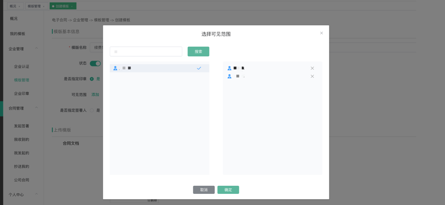Viewport: 445px width, 205px height.
Task: Click first user avatar icon in right list
Action: [229, 68]
